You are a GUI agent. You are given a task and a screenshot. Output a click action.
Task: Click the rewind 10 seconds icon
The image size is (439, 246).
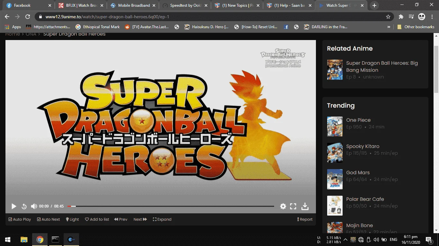(x=24, y=206)
